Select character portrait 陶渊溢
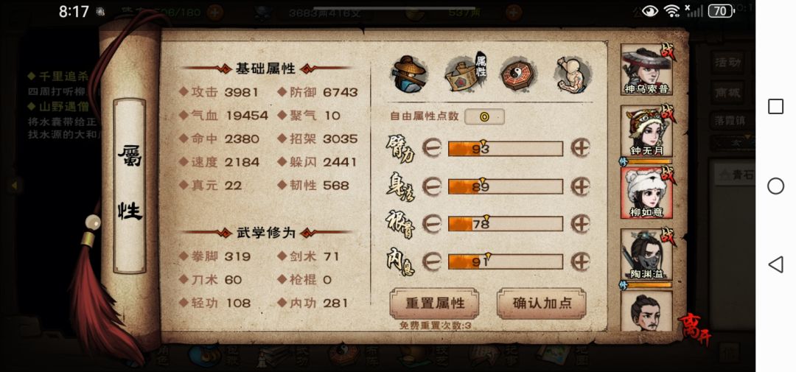 (646, 255)
